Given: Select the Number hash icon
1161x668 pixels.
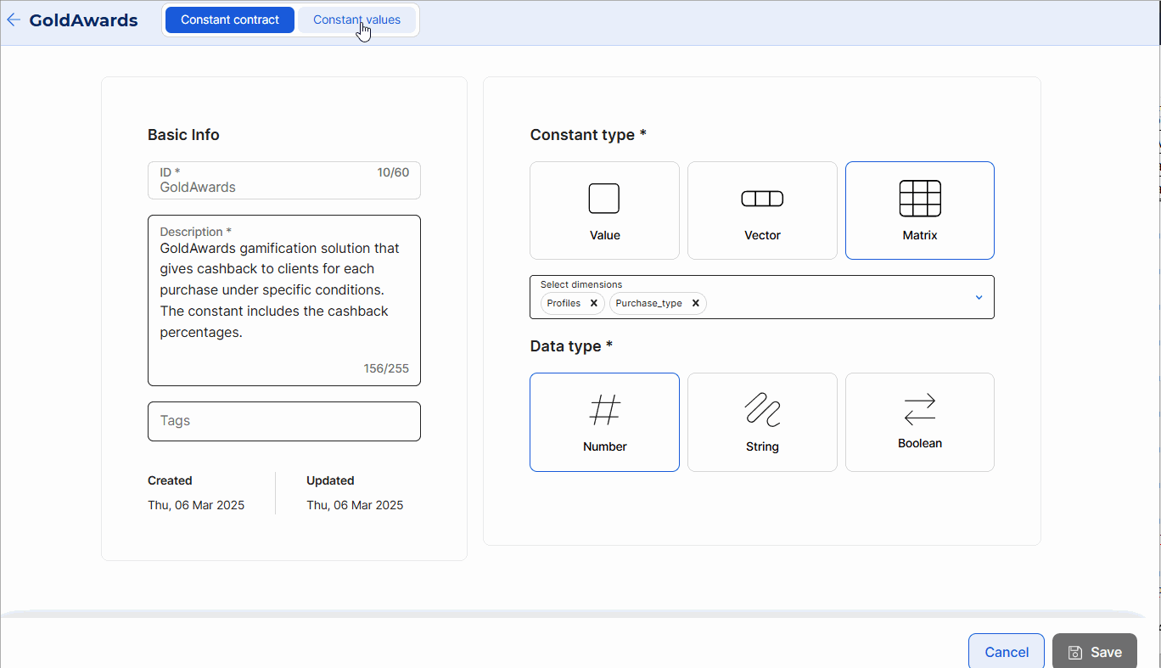Looking at the screenshot, I should 604,411.
